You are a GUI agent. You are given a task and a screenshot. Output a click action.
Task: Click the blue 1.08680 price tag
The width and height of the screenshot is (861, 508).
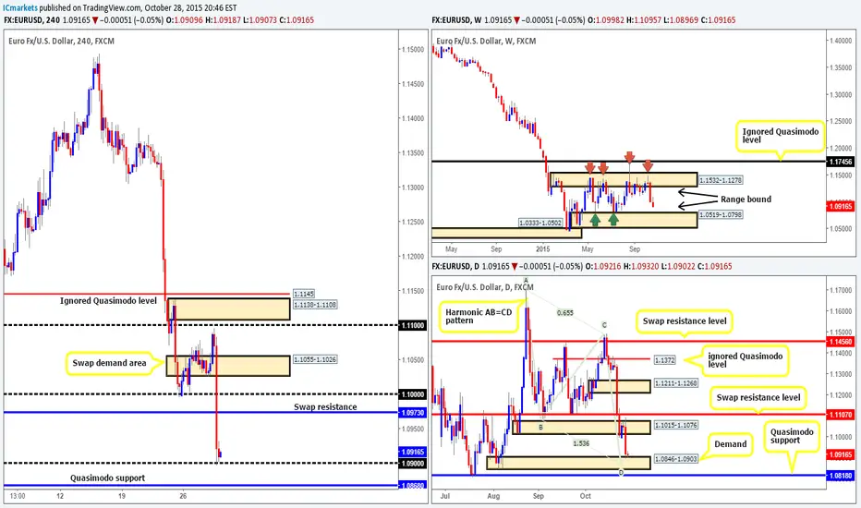[x=412, y=486]
